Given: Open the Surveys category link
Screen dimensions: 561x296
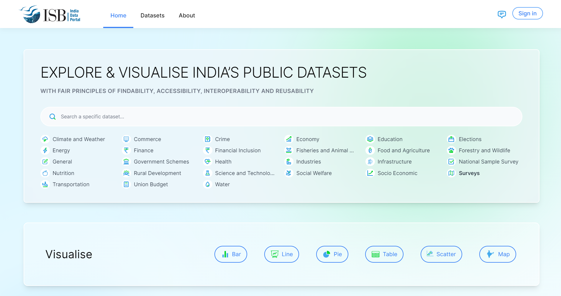Looking at the screenshot, I should pyautogui.click(x=469, y=173).
